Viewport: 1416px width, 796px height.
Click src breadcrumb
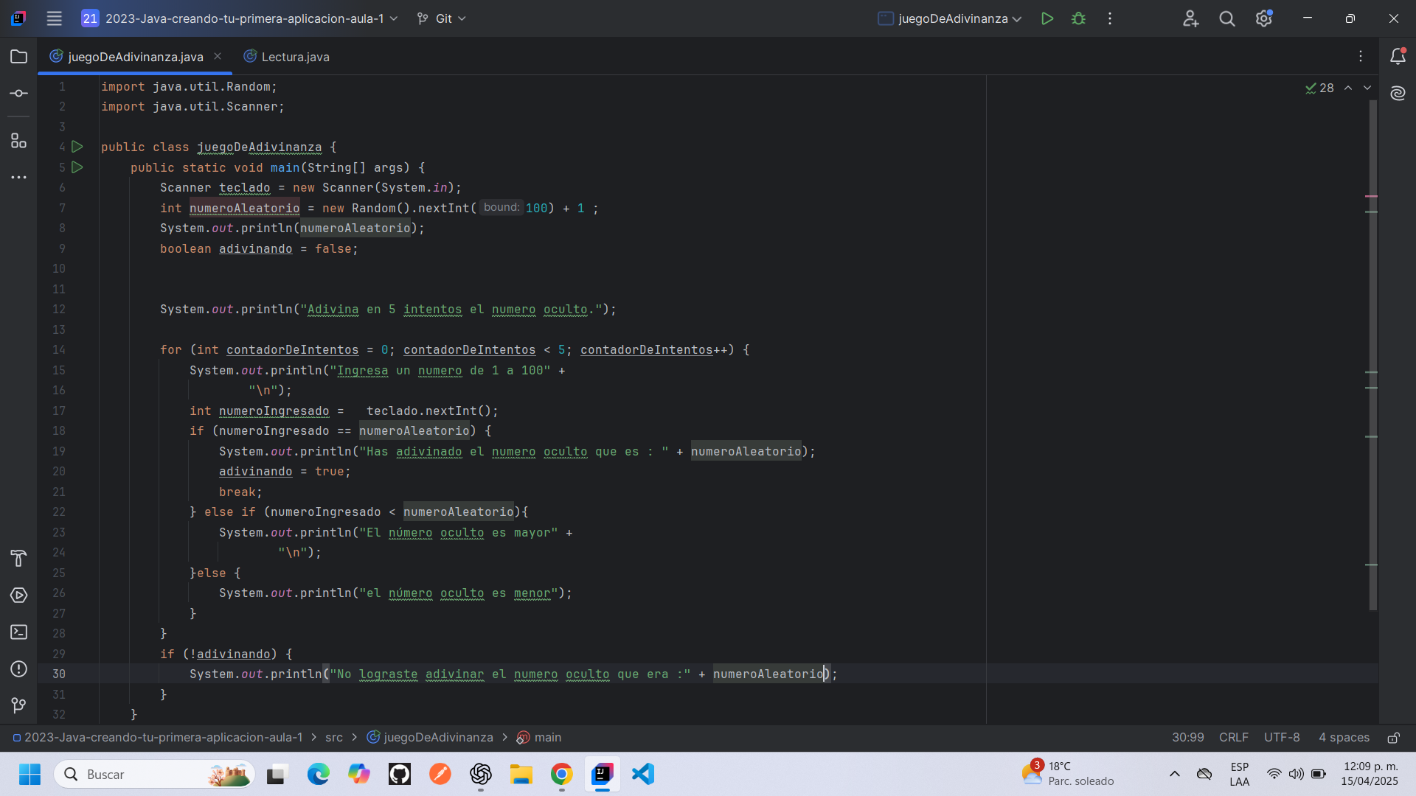point(334,738)
